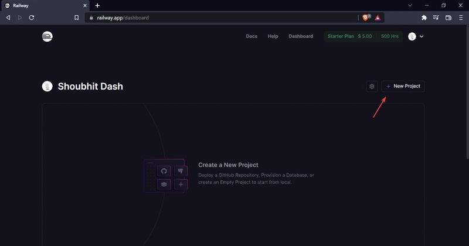Go to Dashboard nav link
Viewport: 469px width, 246px height.
point(301,36)
